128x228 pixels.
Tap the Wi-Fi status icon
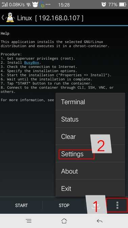point(28,5)
